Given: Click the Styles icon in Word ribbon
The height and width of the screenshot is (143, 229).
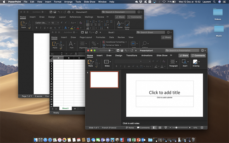Looking at the screenshot, I should 120,23.
